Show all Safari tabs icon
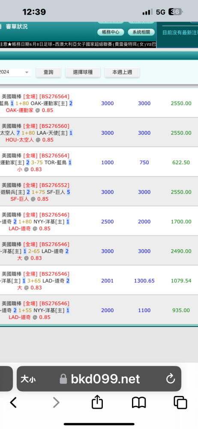The height and width of the screenshot is (429, 198). point(180,402)
